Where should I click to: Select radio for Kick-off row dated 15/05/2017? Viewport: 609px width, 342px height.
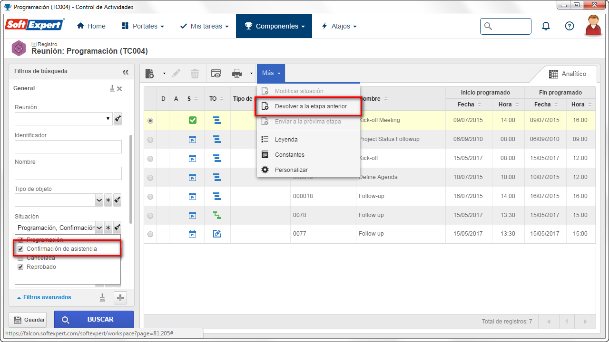pos(150,159)
